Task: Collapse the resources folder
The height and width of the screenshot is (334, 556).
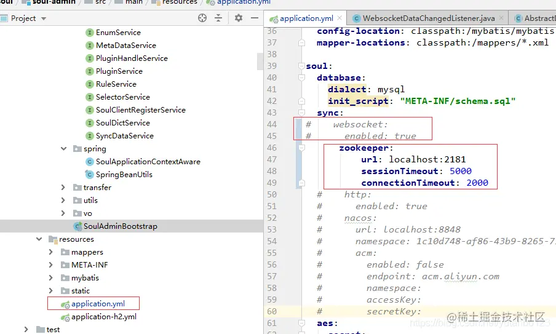Action: click(x=39, y=239)
